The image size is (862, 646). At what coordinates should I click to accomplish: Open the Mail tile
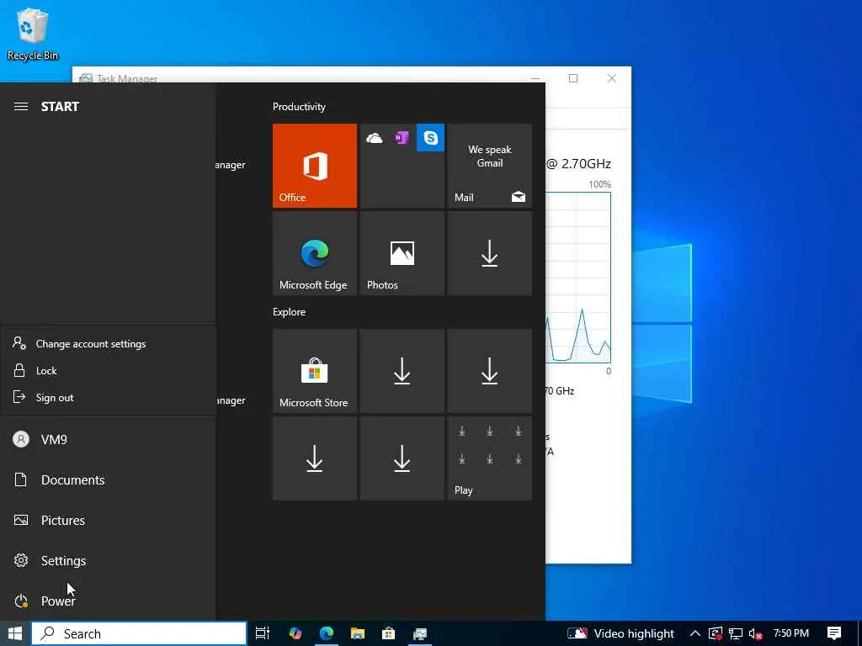coord(490,166)
